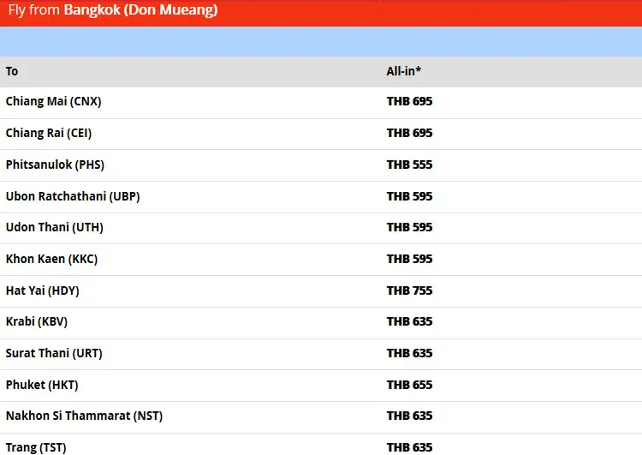
Task: Open the Krabi (KBV) destination
Action: tap(37, 321)
